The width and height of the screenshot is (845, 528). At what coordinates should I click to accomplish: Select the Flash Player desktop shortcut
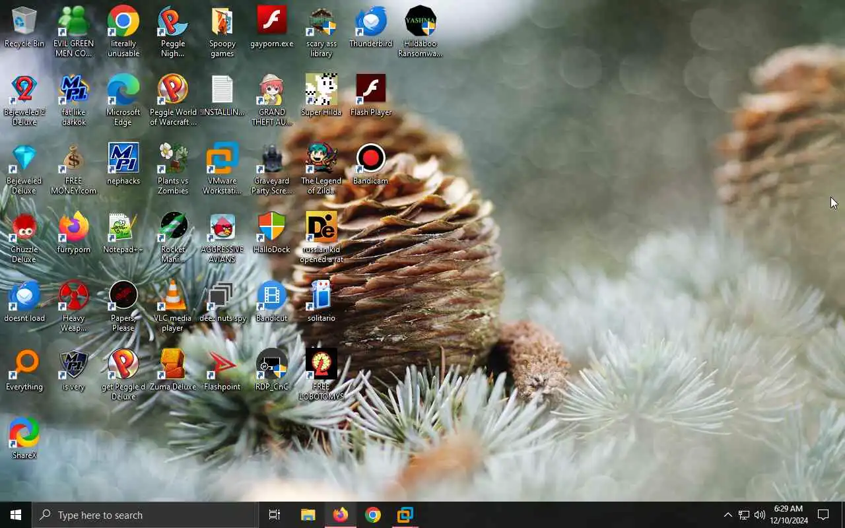point(371,96)
